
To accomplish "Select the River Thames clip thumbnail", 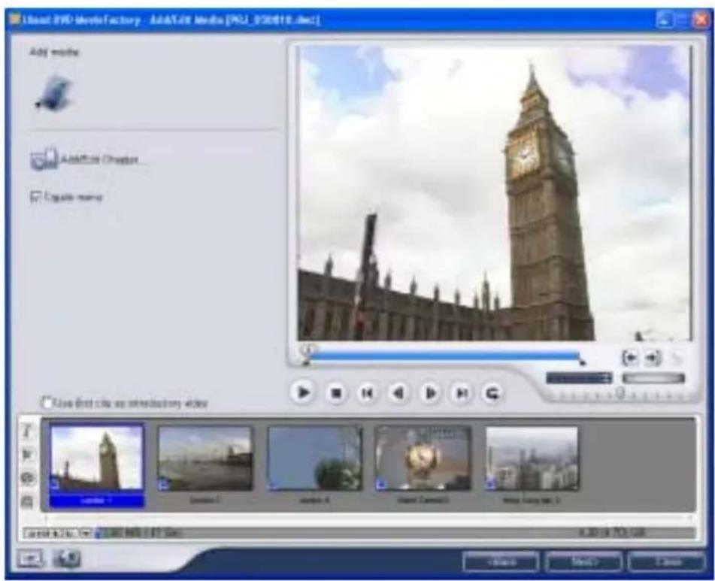I will tap(205, 458).
